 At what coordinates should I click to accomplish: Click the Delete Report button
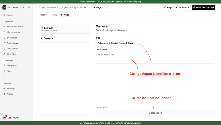[x=155, y=113]
